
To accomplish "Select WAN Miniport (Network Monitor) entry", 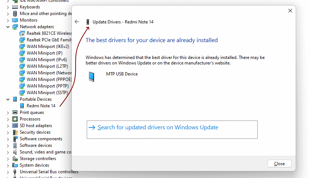I will (x=49, y=73).
